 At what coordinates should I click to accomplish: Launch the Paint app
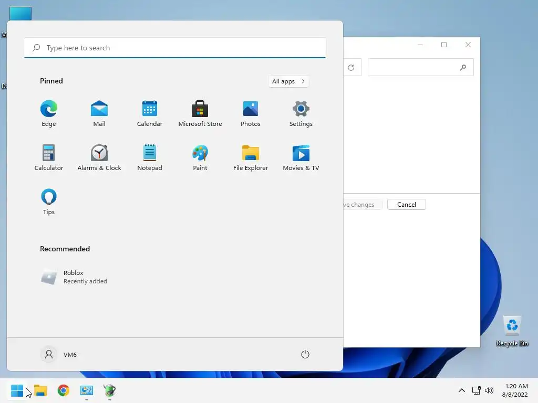200,157
